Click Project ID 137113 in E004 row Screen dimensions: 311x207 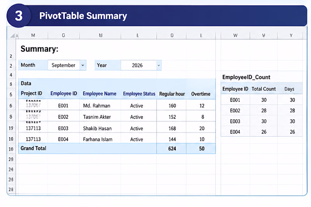pyautogui.click(x=33, y=139)
